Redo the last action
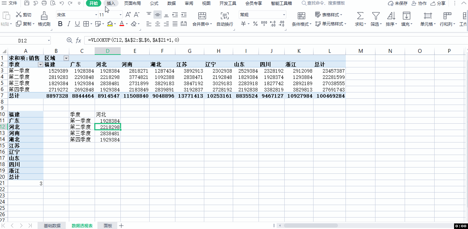This screenshot has width=468, height=229. pyautogui.click(x=70, y=3)
